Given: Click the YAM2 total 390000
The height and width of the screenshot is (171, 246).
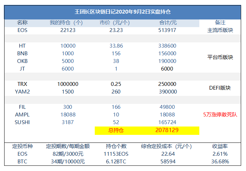Looking at the screenshot, I should click(x=168, y=92).
